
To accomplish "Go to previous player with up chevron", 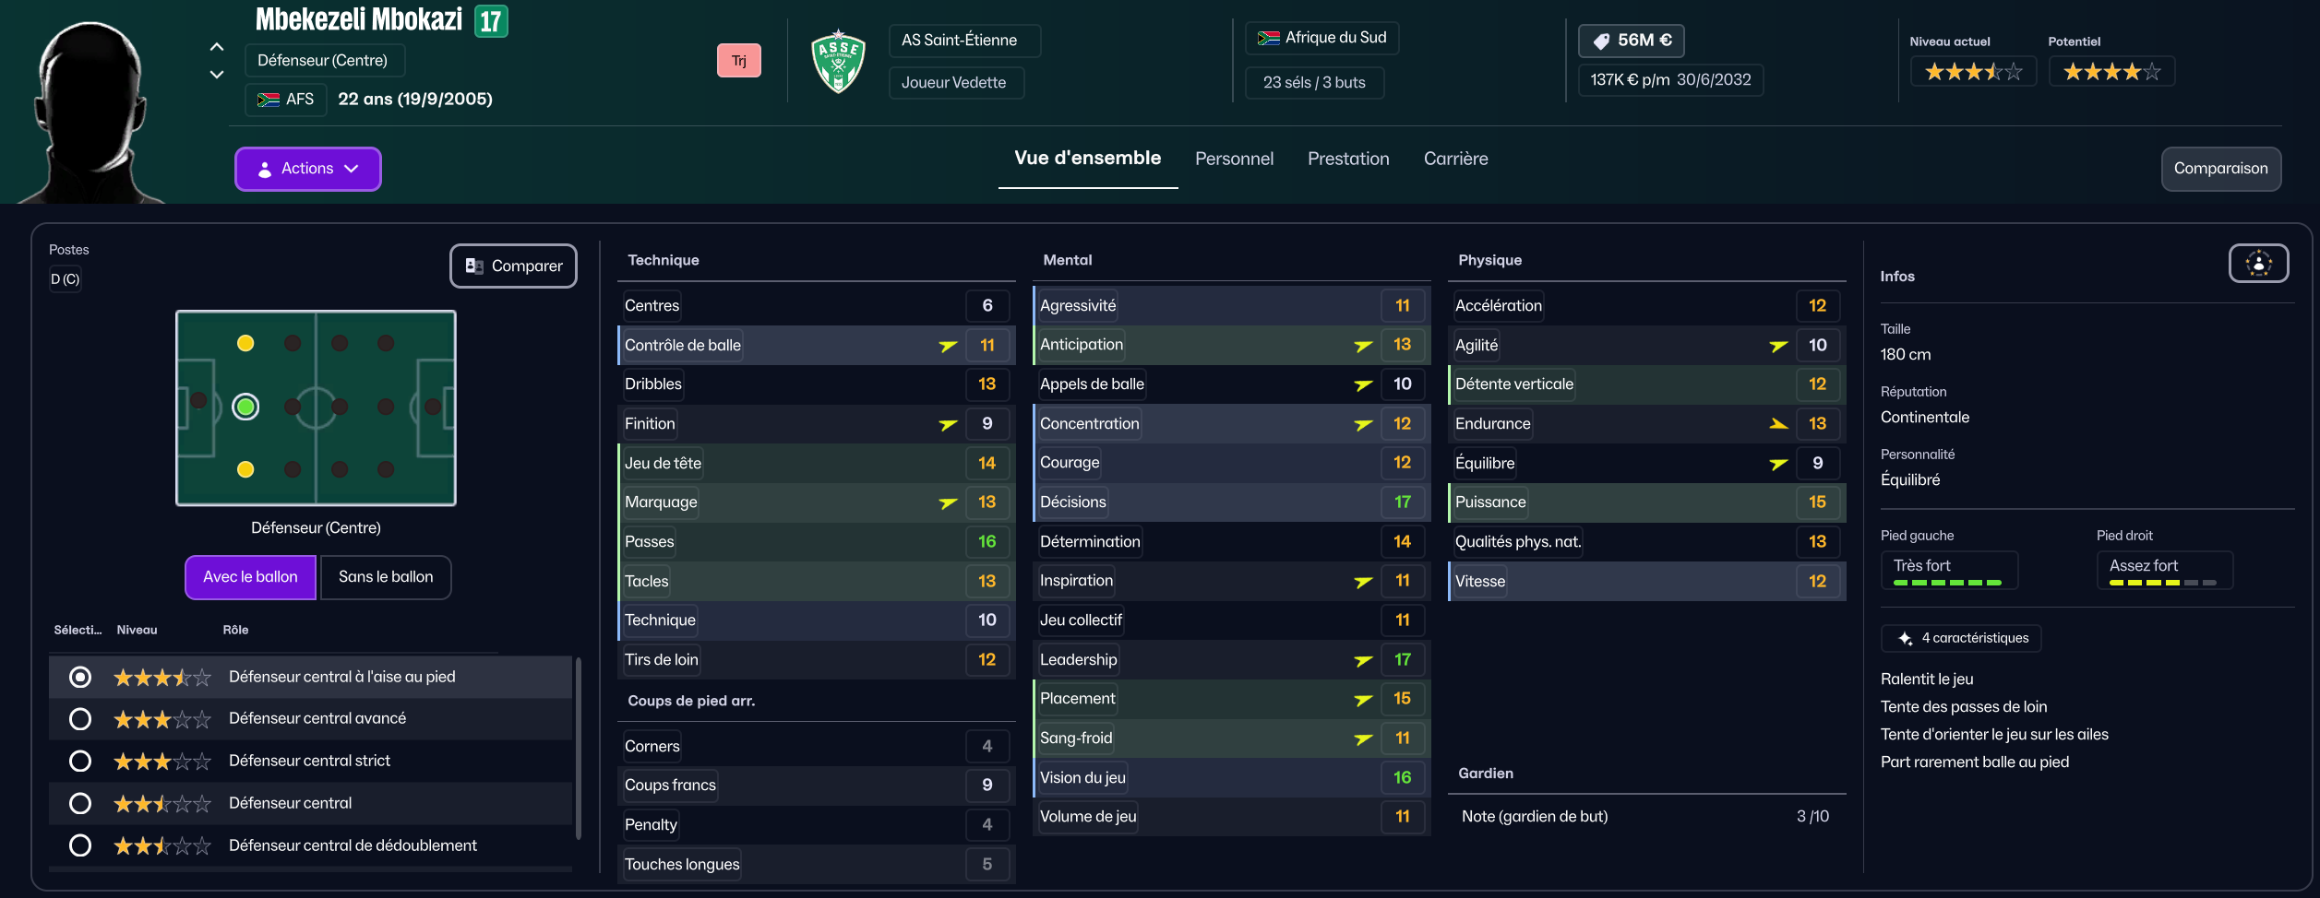I will (x=217, y=47).
